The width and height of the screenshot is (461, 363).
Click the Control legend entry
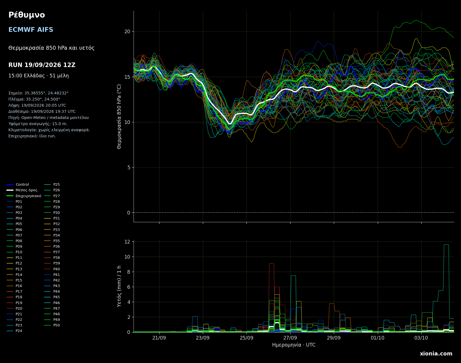coord(18,185)
